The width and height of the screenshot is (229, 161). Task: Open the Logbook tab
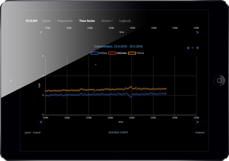tap(125, 21)
